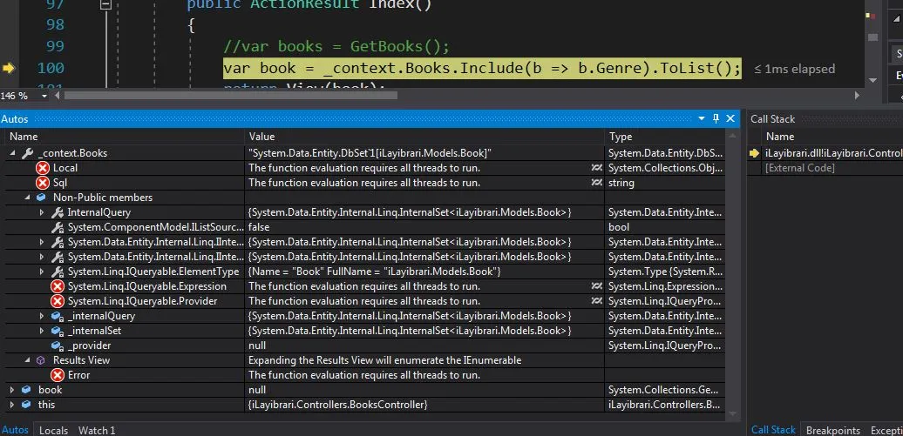
Task: Refresh the IQueryable.Provider value
Action: (x=596, y=301)
